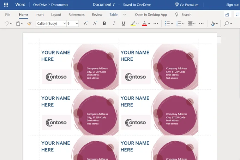The image size is (240, 160).
Task: Open the OneDrive breadcrumb link
Action: pos(40,5)
